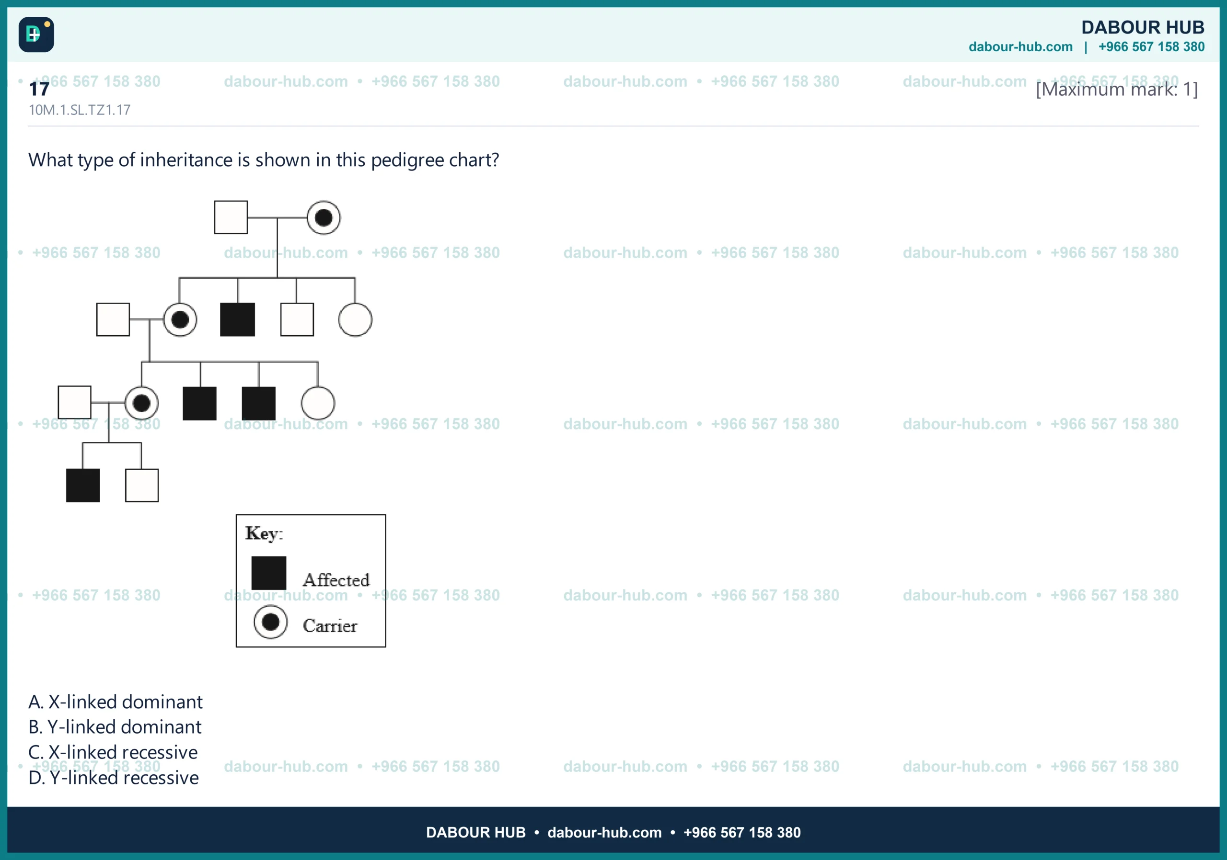This screenshot has width=1227, height=860.
Task: Click the Dabour Hub logo icon
Action: coord(36,34)
